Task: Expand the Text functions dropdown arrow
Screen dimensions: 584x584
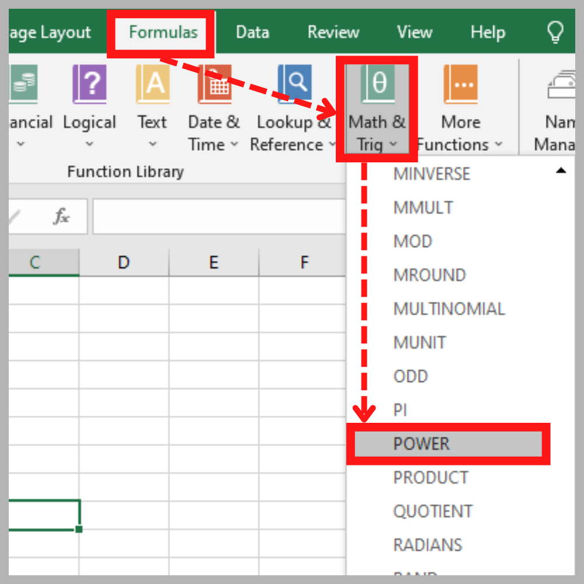Action: [x=152, y=144]
